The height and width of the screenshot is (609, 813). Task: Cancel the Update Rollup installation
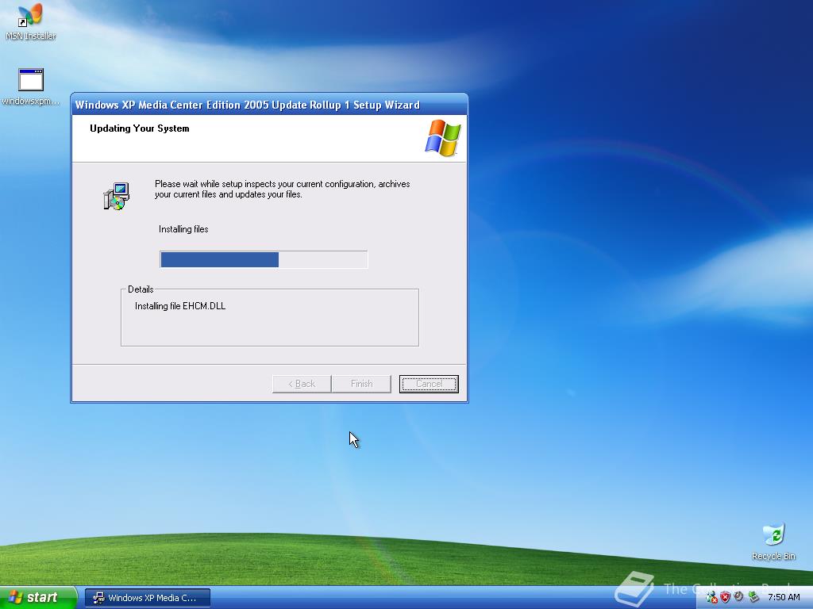tap(429, 384)
